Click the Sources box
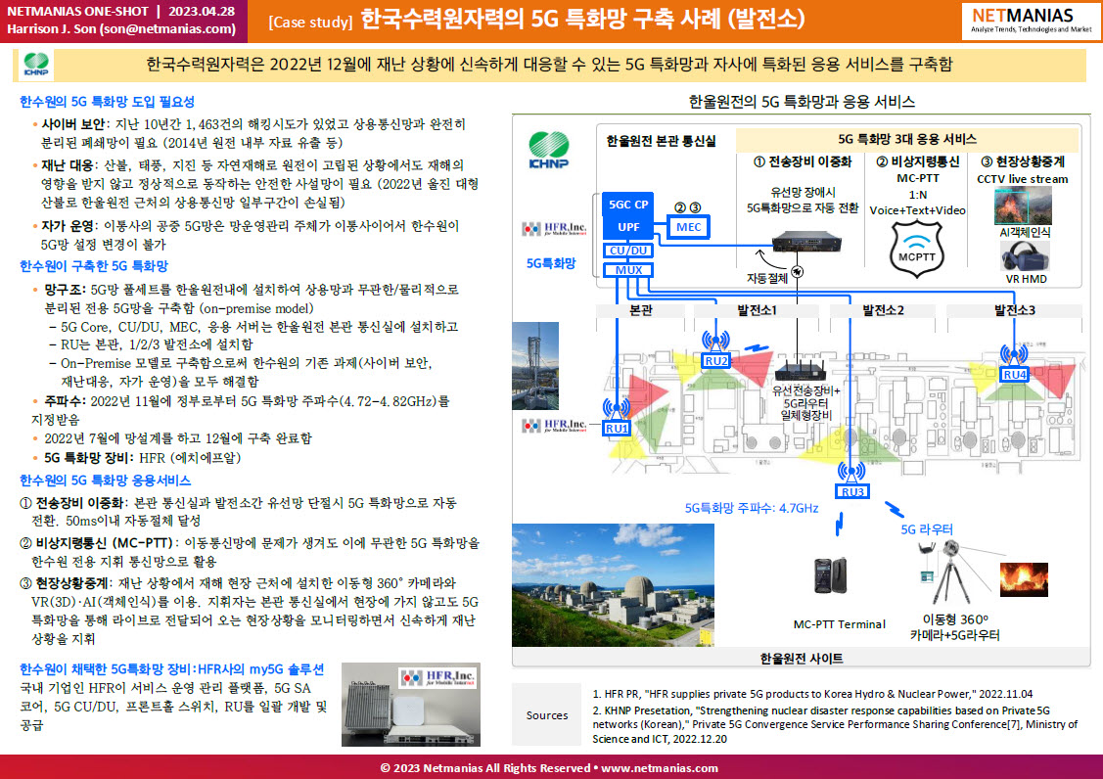 pos(546,715)
